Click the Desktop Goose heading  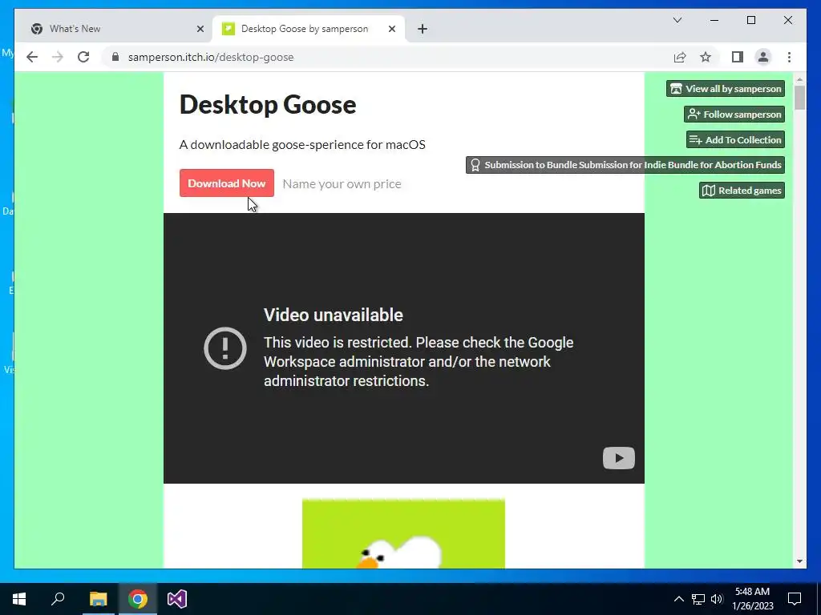[x=268, y=104]
